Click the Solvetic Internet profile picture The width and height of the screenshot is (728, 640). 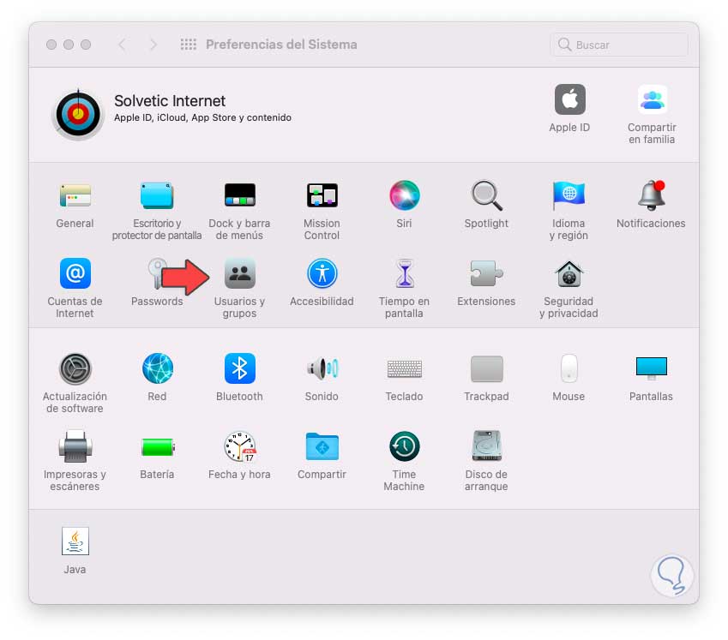pos(78,114)
